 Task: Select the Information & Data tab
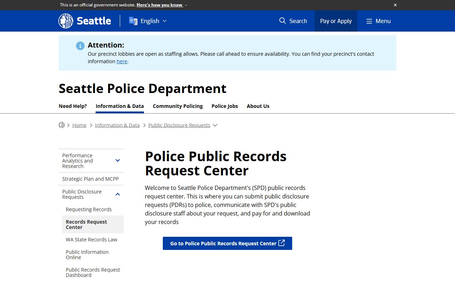(x=120, y=106)
